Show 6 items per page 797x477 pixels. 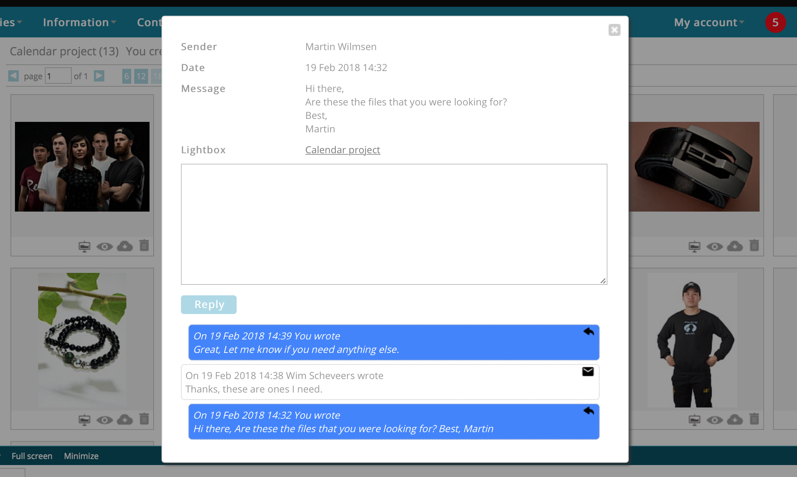(127, 76)
